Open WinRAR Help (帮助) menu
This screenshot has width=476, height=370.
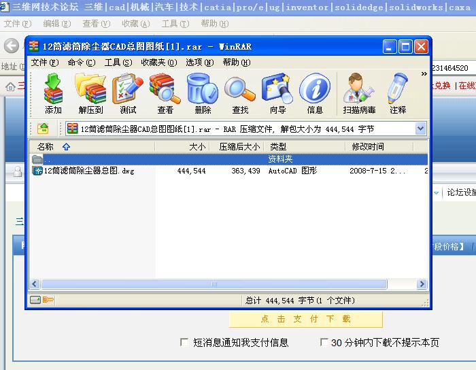(x=237, y=63)
